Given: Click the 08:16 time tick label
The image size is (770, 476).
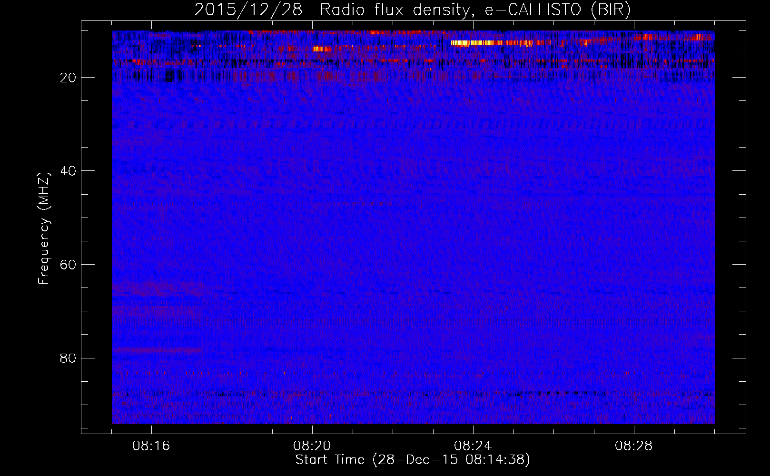Looking at the screenshot, I should point(151,446).
